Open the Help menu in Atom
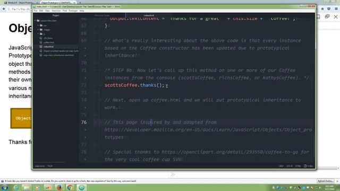Image resolution: width=340 pixels, height=191 pixels. pyautogui.click(x=82, y=11)
